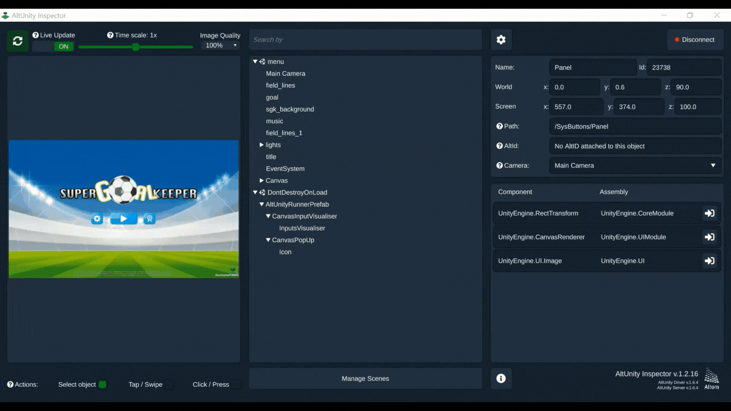Image resolution: width=731 pixels, height=411 pixels.
Task: Click the World z field 90.0
Action: (696, 87)
